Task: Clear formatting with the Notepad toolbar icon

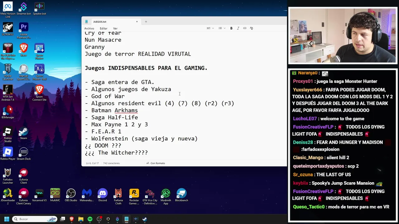Action: point(252,28)
